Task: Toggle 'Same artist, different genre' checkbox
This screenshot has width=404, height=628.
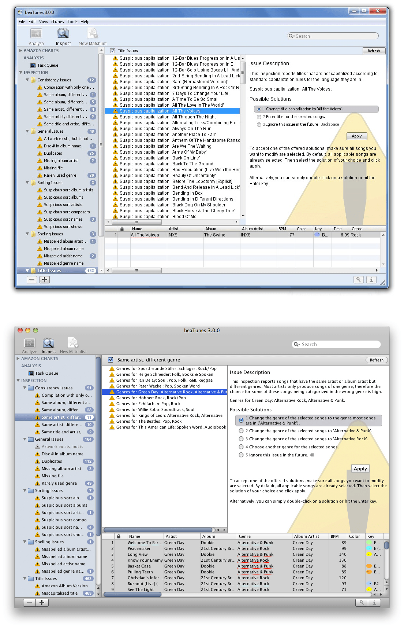Action: (111, 360)
